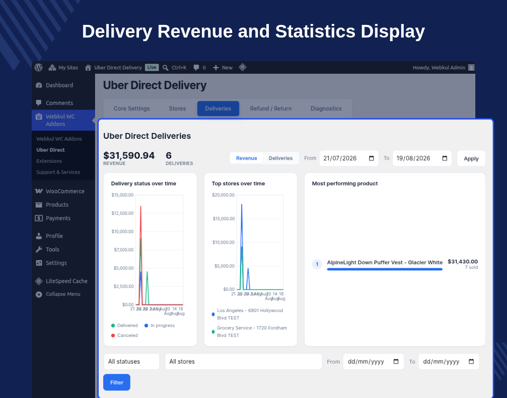
Task: Click the WordPress logo icon
Action: (x=38, y=67)
